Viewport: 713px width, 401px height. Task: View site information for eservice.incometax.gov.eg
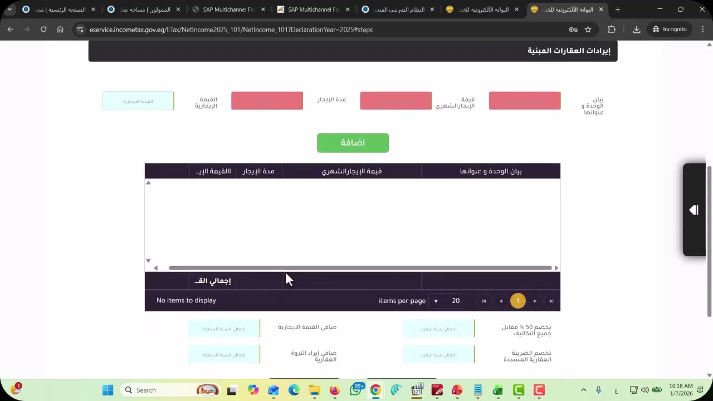80,30
